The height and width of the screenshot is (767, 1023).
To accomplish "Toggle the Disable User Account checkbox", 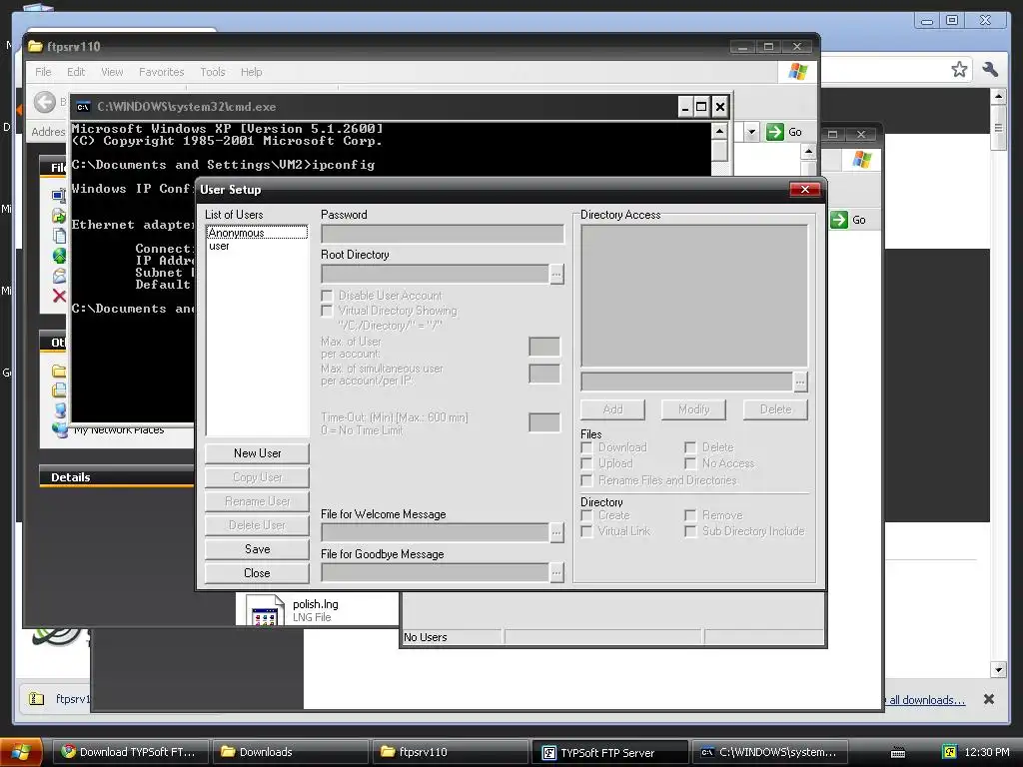I will point(327,296).
